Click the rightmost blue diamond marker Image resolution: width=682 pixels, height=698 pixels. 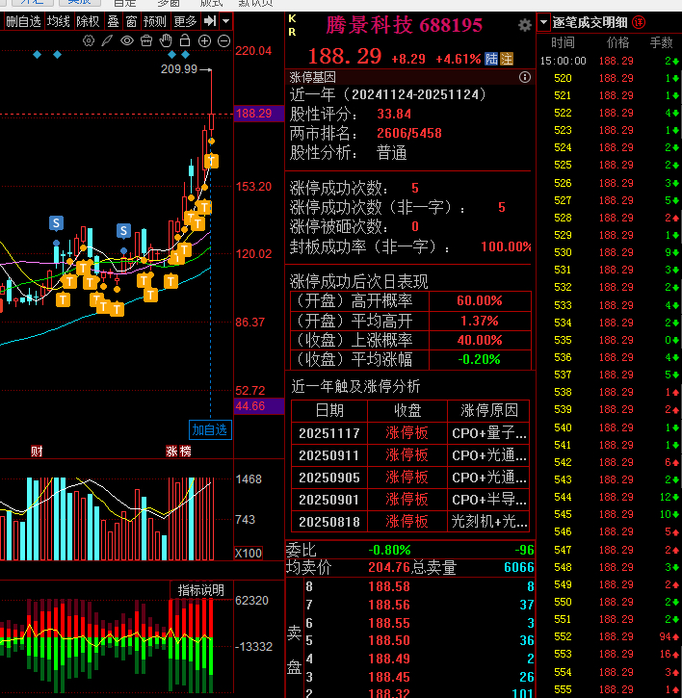(185, 54)
